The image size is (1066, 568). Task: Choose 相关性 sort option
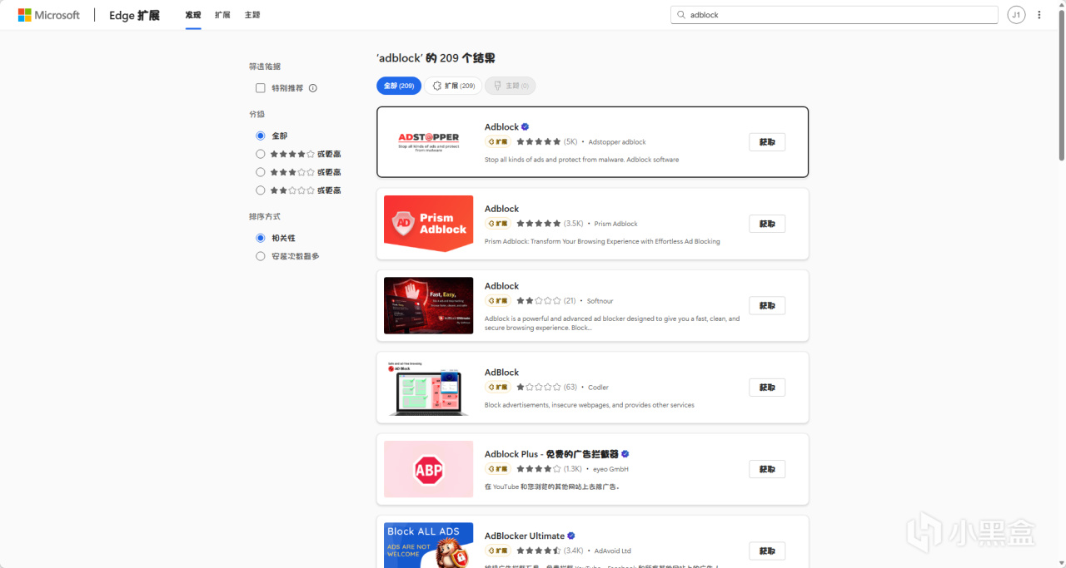(261, 238)
